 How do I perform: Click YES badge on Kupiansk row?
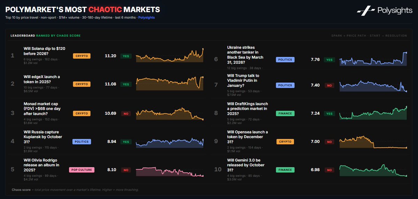pyautogui.click(x=126, y=142)
